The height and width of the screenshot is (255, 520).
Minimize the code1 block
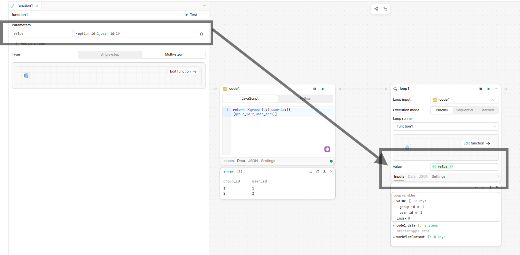(x=307, y=89)
